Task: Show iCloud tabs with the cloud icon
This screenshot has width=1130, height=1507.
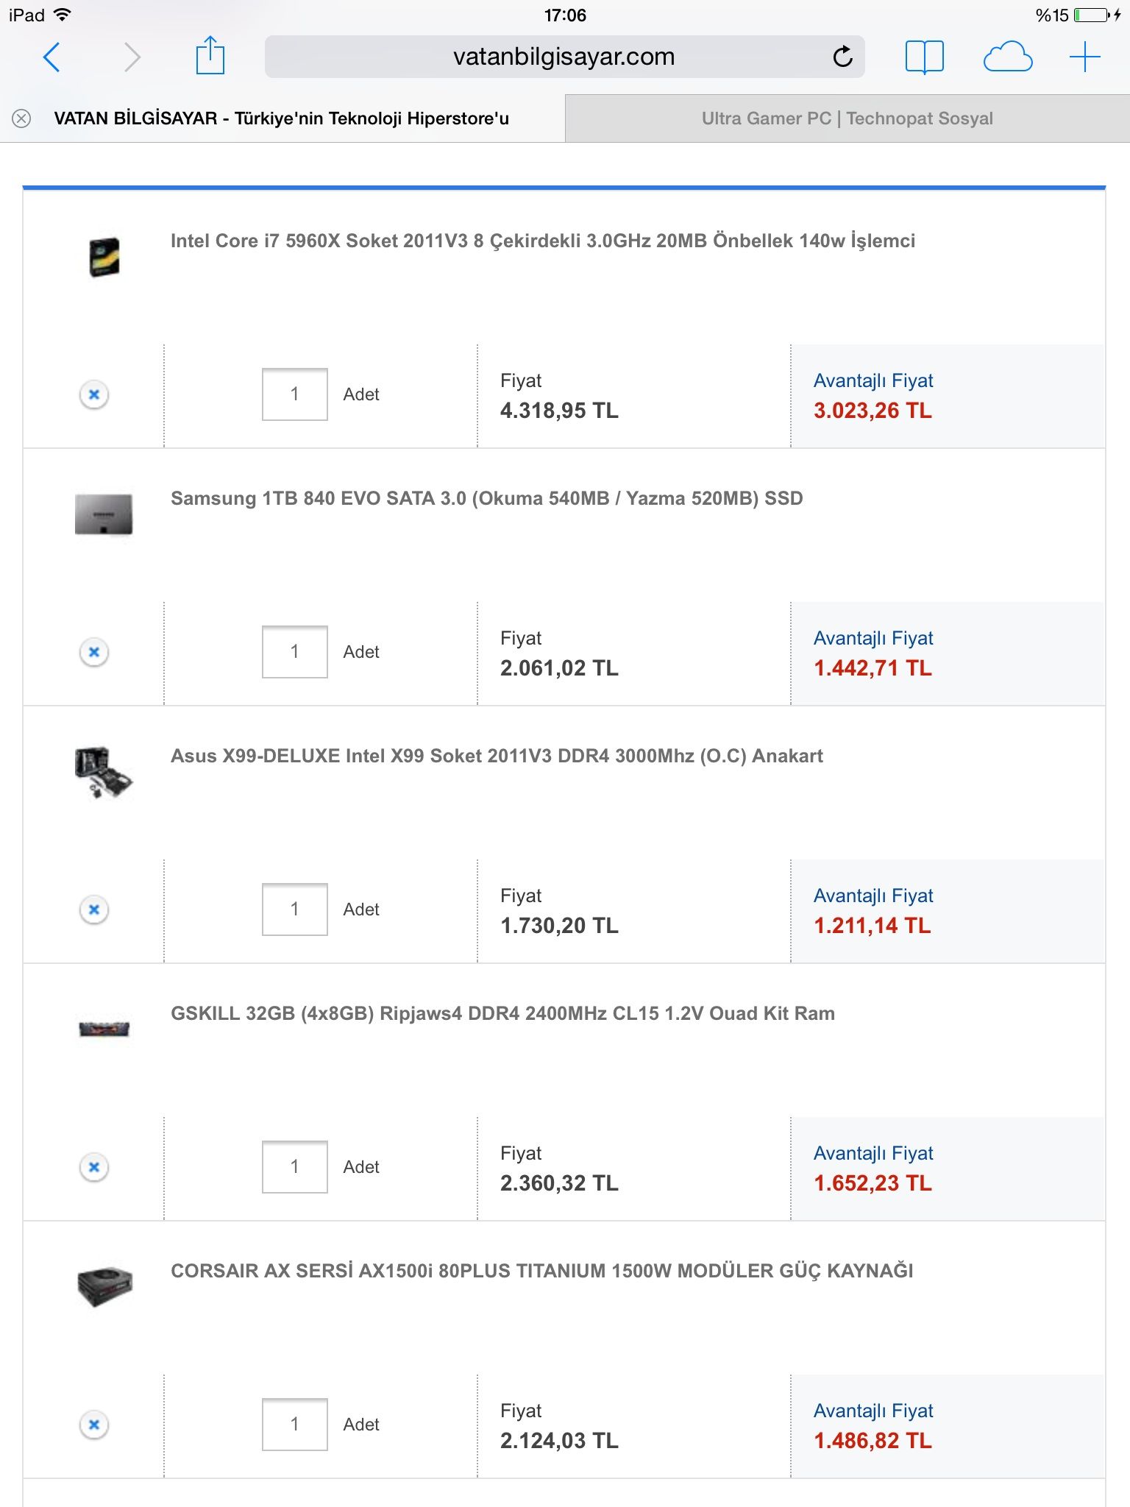Action: tap(1007, 57)
